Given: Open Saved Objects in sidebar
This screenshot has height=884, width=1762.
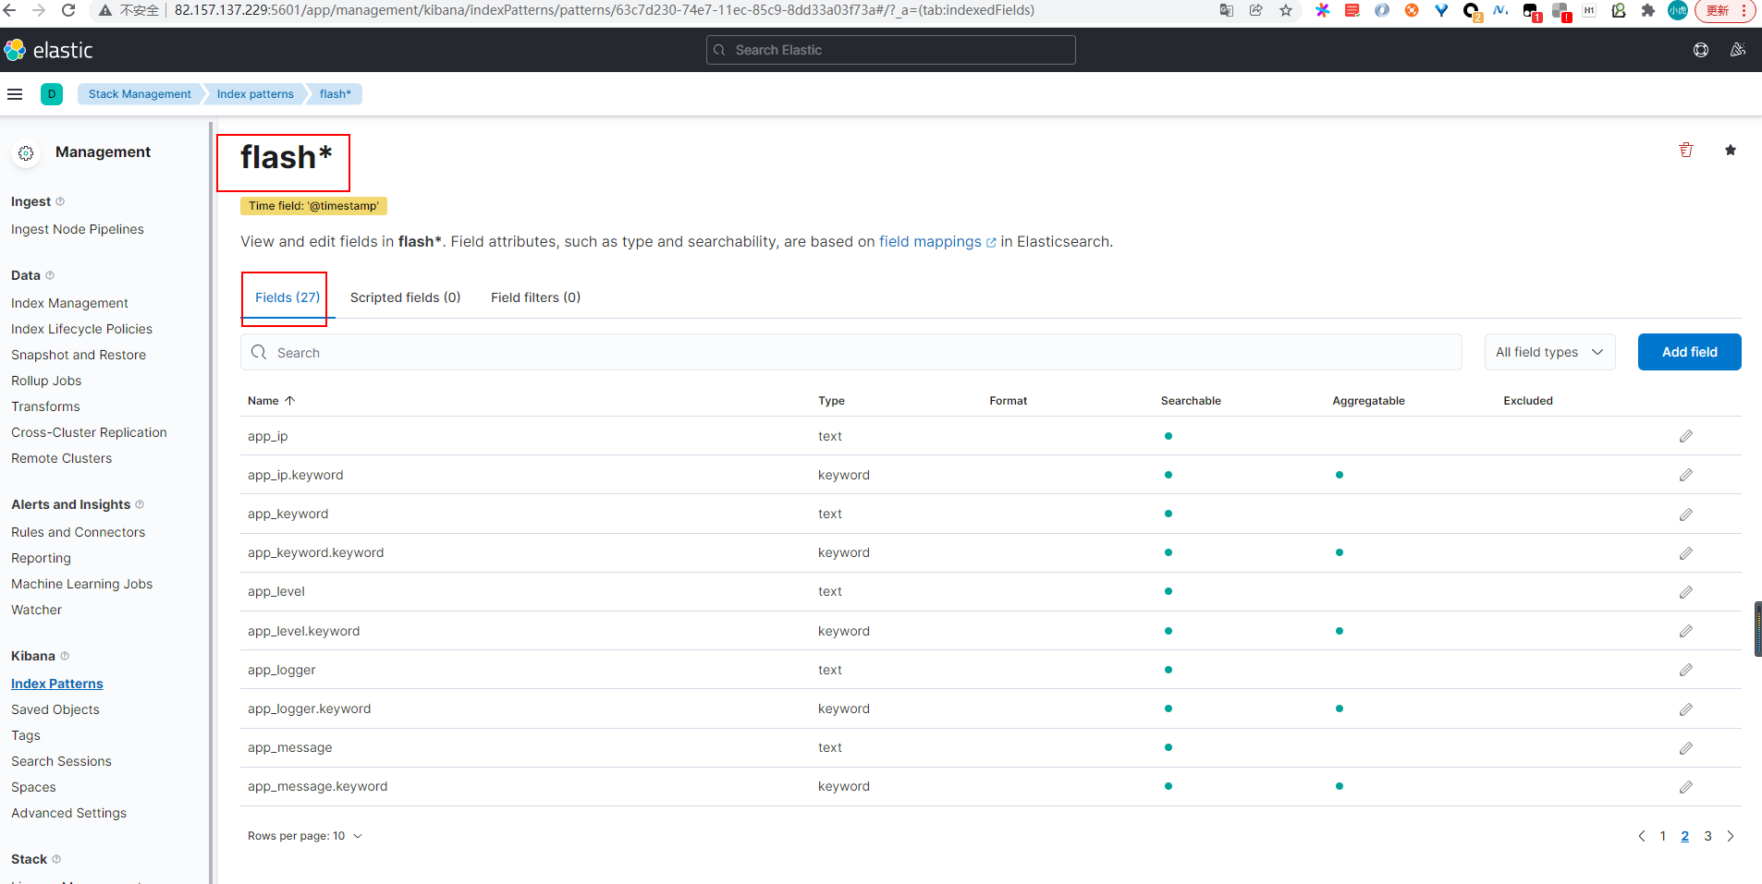Looking at the screenshot, I should pyautogui.click(x=55, y=709).
